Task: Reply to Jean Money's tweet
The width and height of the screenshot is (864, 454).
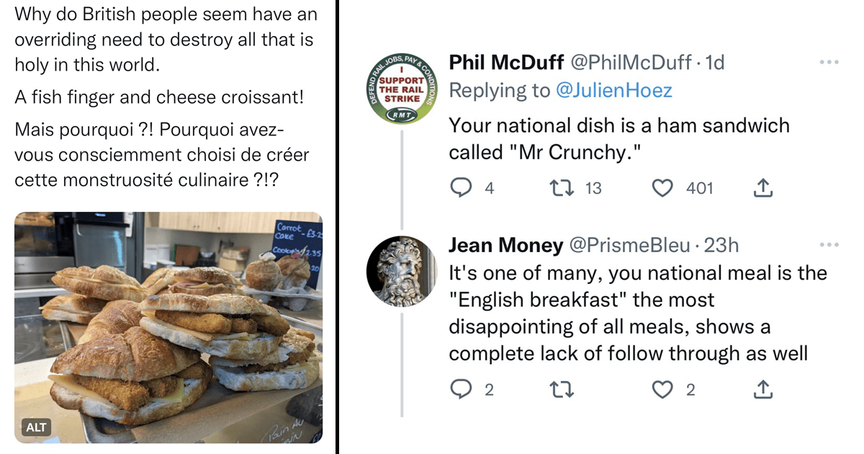Action: point(461,390)
